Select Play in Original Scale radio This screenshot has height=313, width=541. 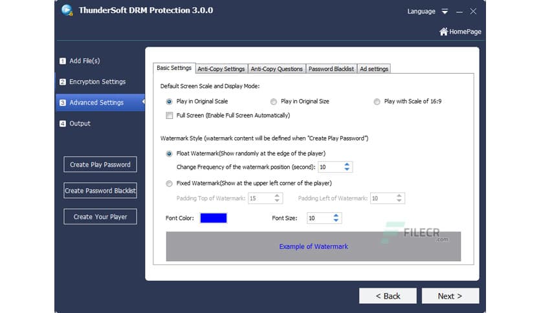coord(169,102)
